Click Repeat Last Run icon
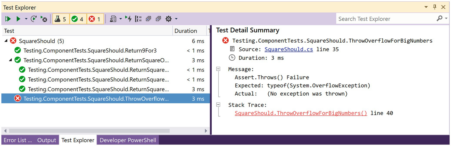 point(33,19)
